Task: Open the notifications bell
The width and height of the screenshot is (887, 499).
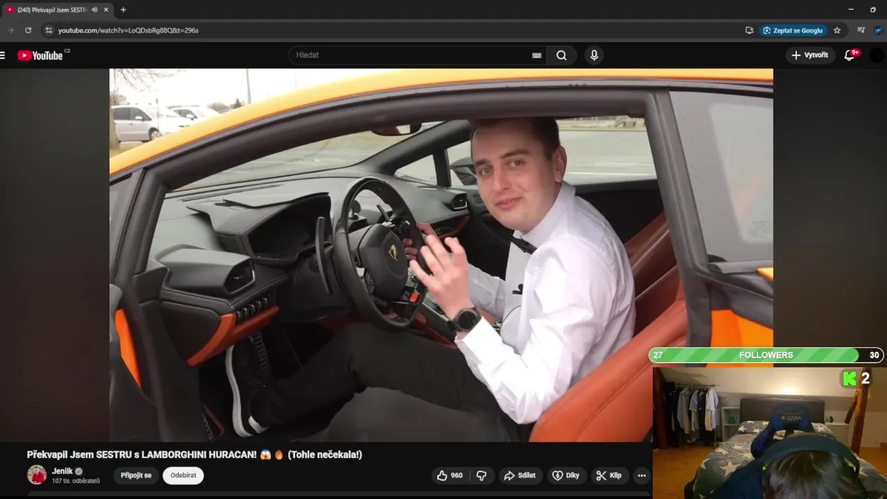Action: [x=850, y=55]
